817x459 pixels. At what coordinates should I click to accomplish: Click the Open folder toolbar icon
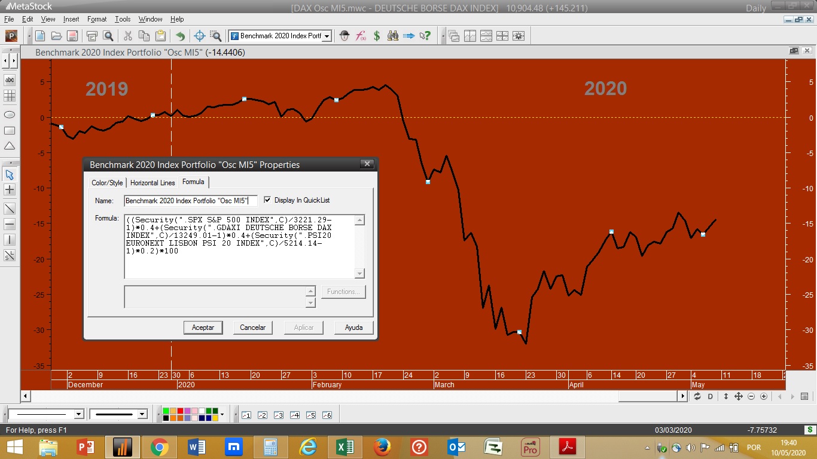(56, 36)
